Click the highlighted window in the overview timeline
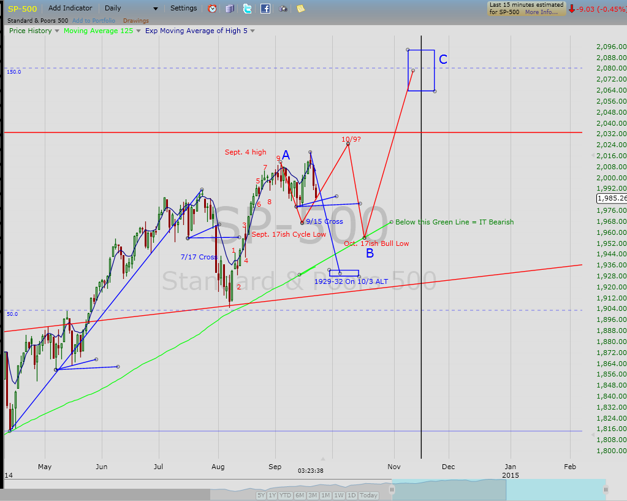The width and height of the screenshot is (627, 501). click(x=499, y=489)
